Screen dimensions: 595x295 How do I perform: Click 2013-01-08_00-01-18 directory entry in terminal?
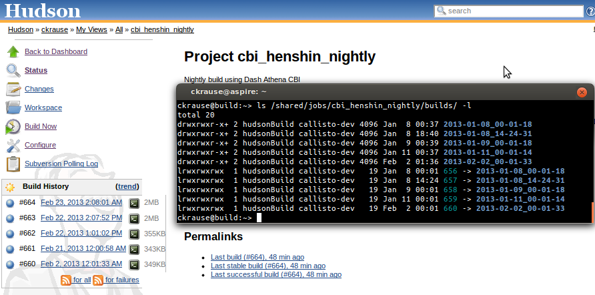point(488,124)
